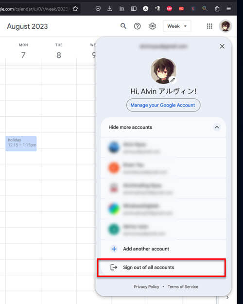Screen dimensions: 243x304
Task: Click Add another account
Action: (163, 249)
